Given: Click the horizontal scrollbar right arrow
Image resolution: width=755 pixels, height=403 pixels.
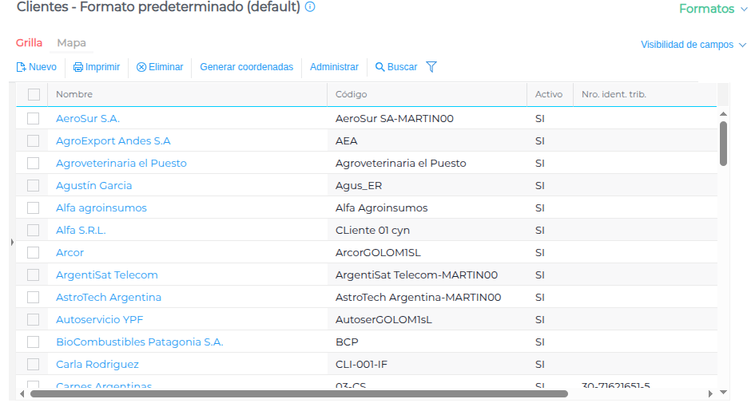Looking at the screenshot, I should (x=710, y=393).
